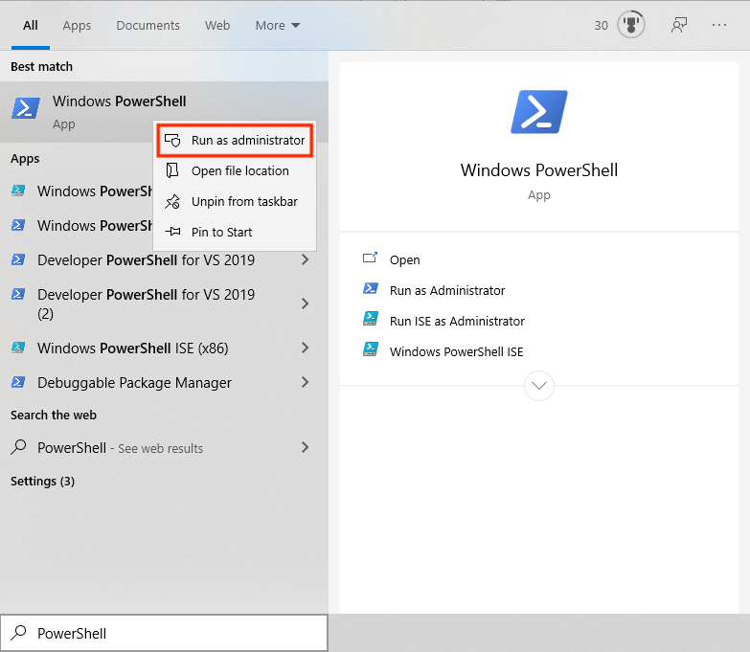Image resolution: width=750 pixels, height=652 pixels.
Task: Click icon of Developer PowerShell for VS 2019 (2)
Action: coord(18,294)
